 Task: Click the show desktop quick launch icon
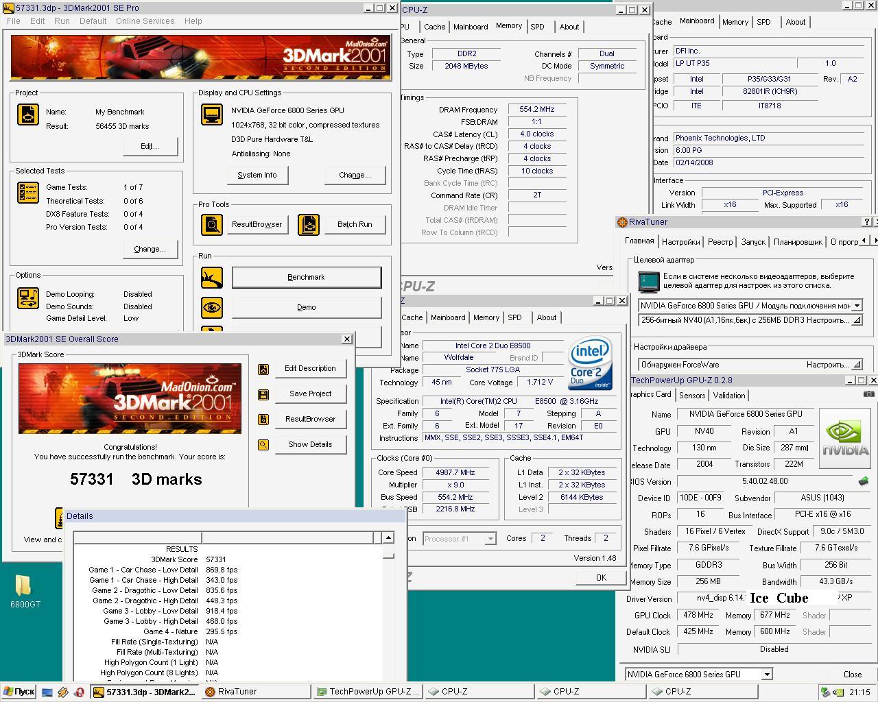click(47, 692)
